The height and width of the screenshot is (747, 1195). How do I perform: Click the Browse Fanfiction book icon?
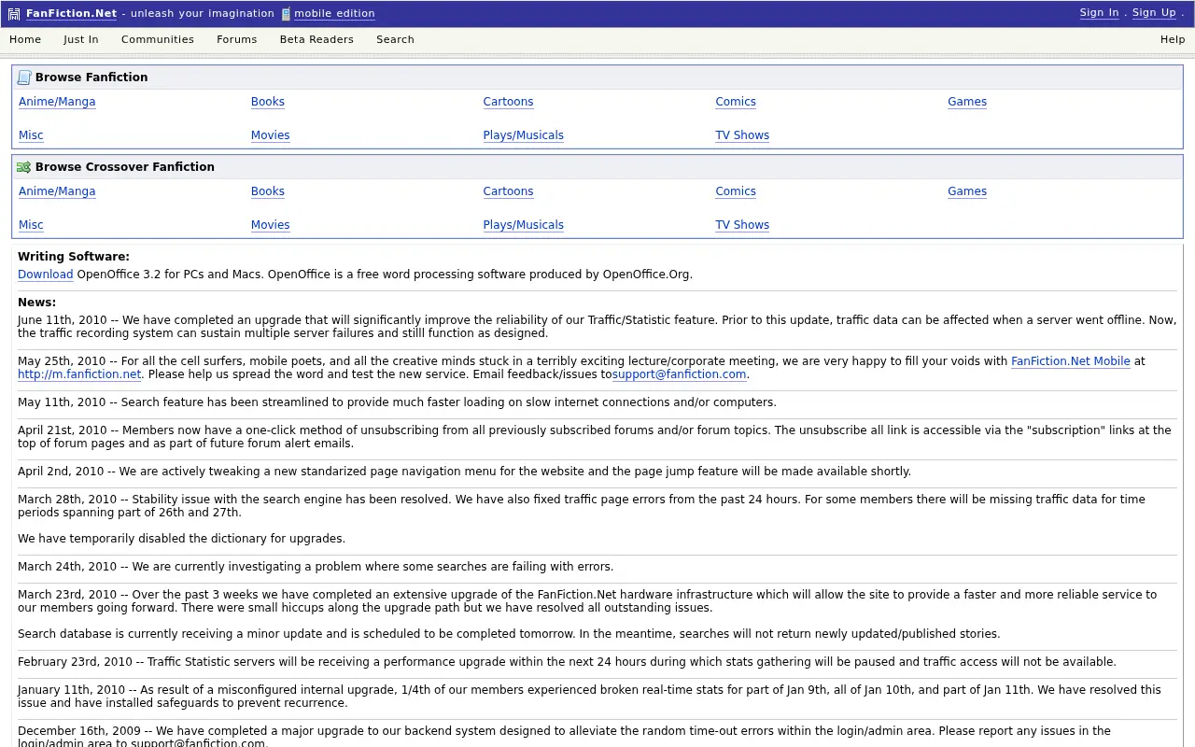24,78
